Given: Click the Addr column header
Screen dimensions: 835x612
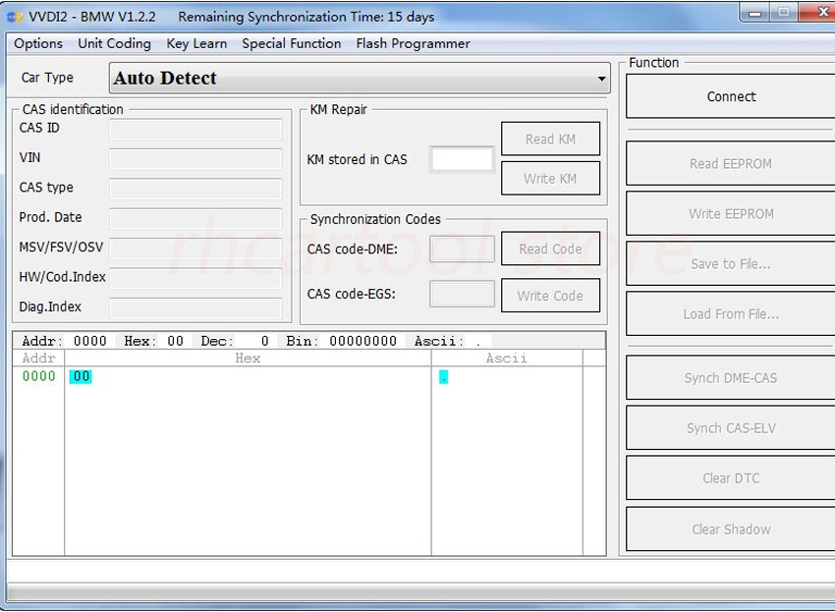Looking at the screenshot, I should tap(38, 358).
